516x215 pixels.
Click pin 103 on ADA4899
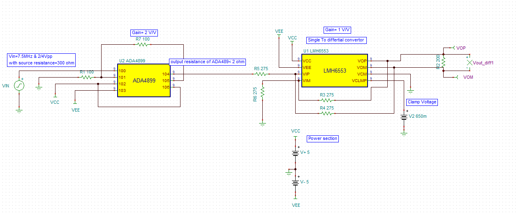(122, 90)
